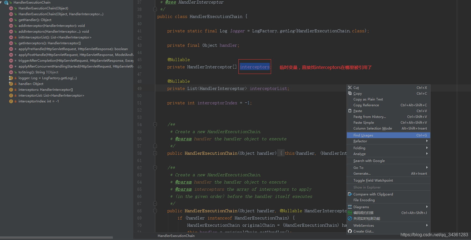Click the Diagrams icon
This screenshot has height=240, width=471.
coord(350,207)
